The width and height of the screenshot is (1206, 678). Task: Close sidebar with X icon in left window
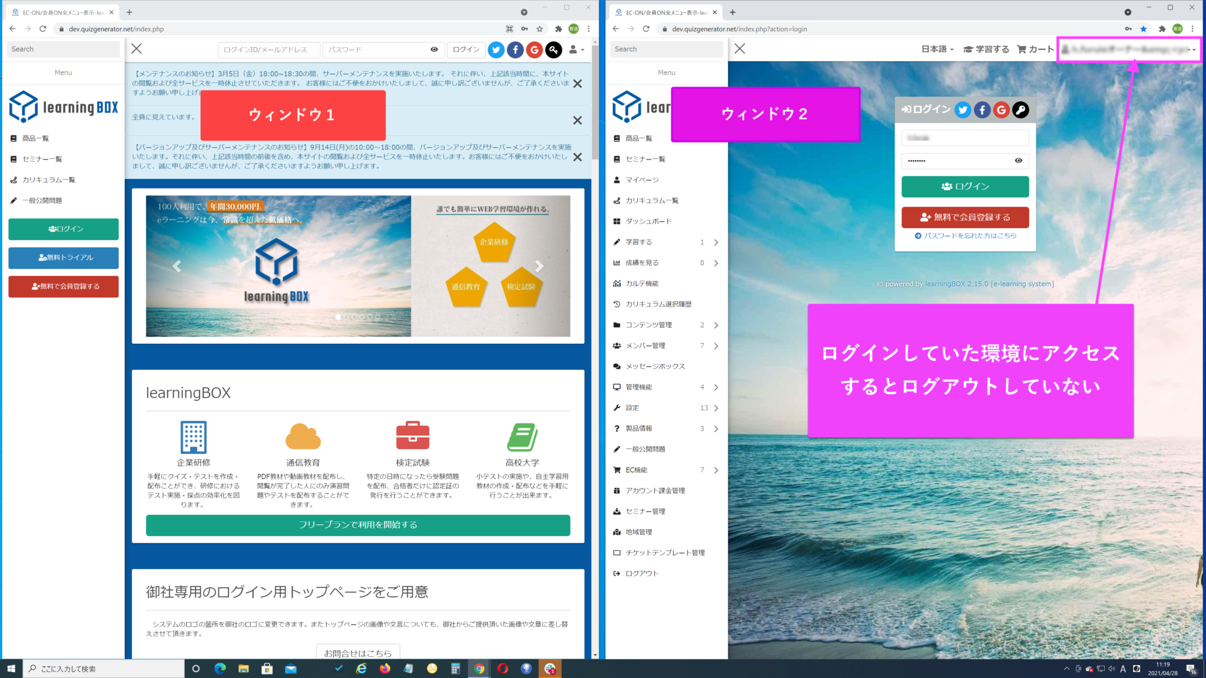137,49
